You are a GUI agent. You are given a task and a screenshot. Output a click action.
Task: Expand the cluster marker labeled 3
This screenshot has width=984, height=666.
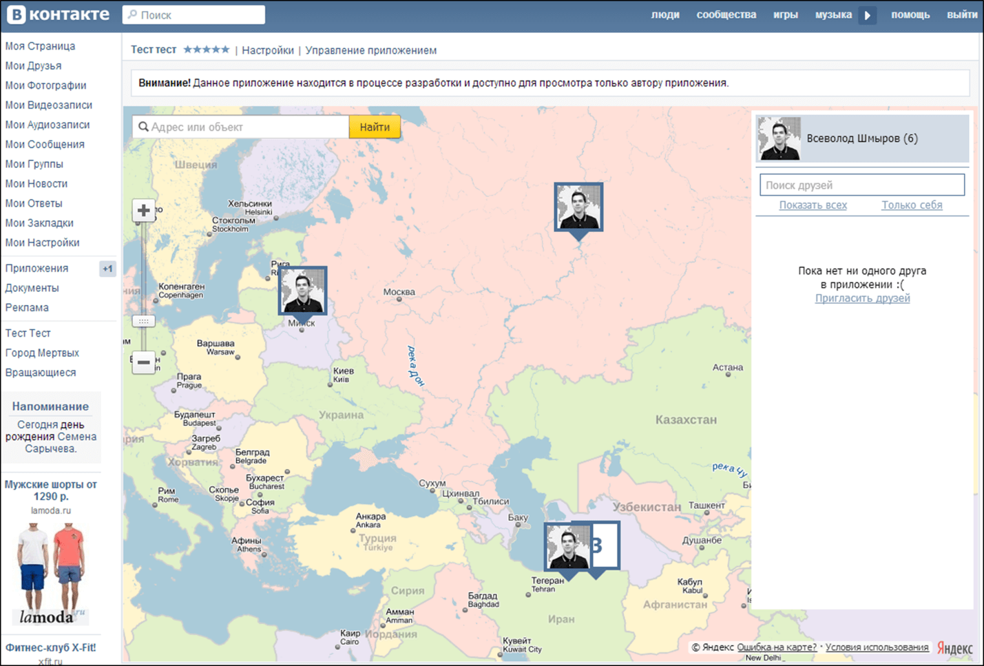point(605,545)
